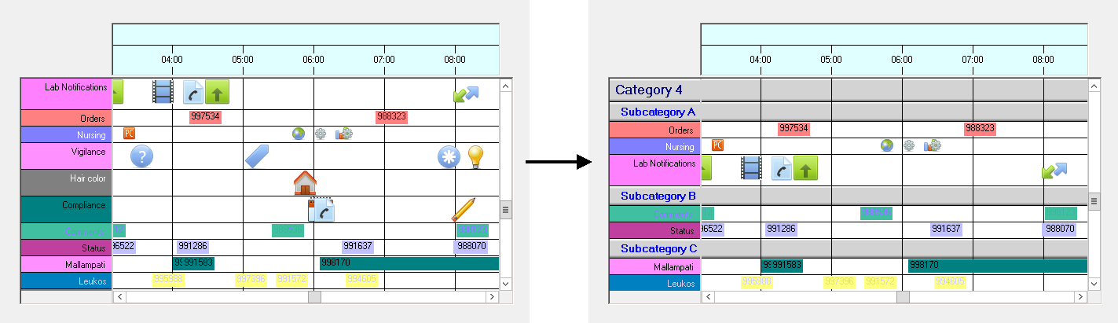Collapse the Subcategory A group

pyautogui.click(x=658, y=112)
